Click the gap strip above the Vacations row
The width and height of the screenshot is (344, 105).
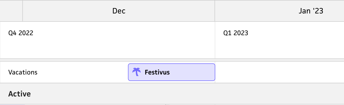click(172, 60)
